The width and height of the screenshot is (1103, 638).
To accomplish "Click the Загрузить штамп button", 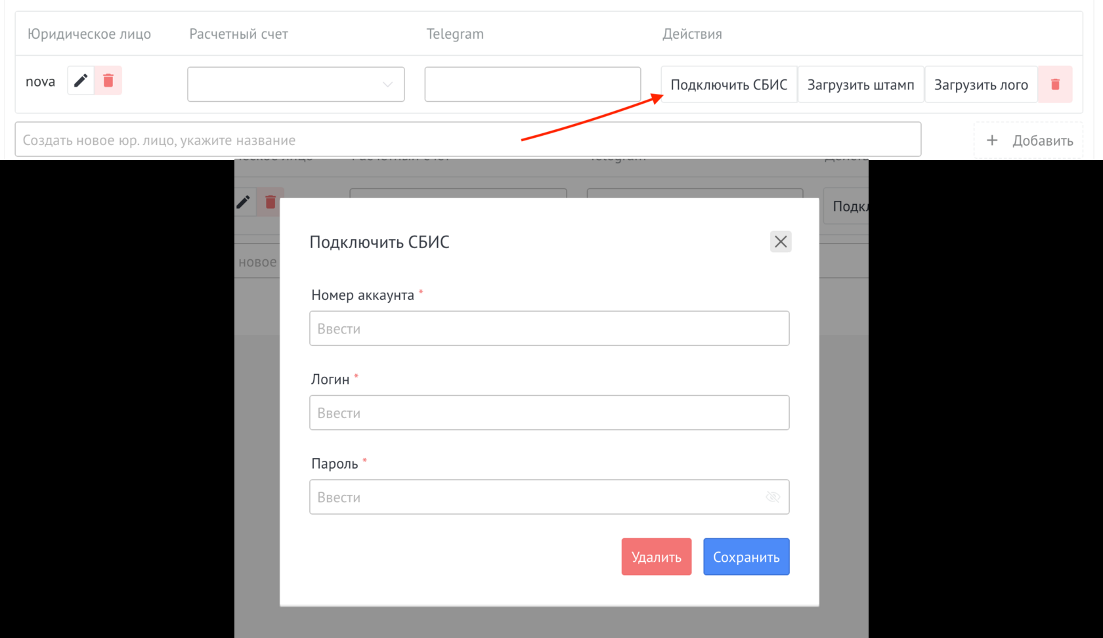I will coord(860,85).
